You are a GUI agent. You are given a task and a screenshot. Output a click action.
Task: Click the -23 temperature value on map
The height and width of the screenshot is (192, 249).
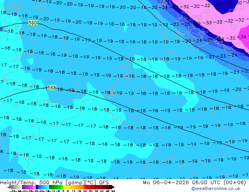tap(221, 56)
